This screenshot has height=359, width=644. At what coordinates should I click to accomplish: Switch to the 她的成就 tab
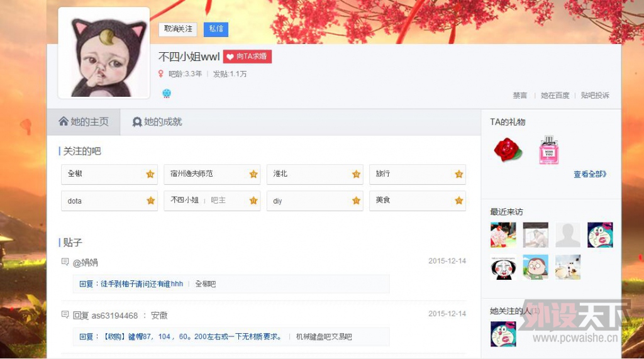157,122
